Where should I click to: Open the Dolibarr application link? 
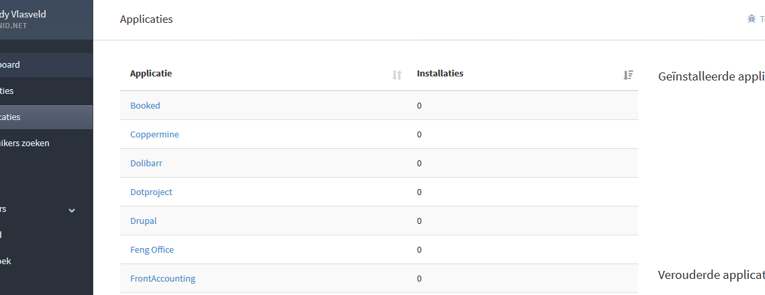[146, 164]
